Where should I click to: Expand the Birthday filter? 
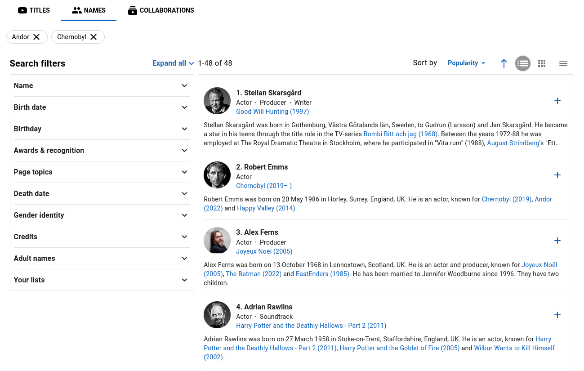tap(102, 129)
